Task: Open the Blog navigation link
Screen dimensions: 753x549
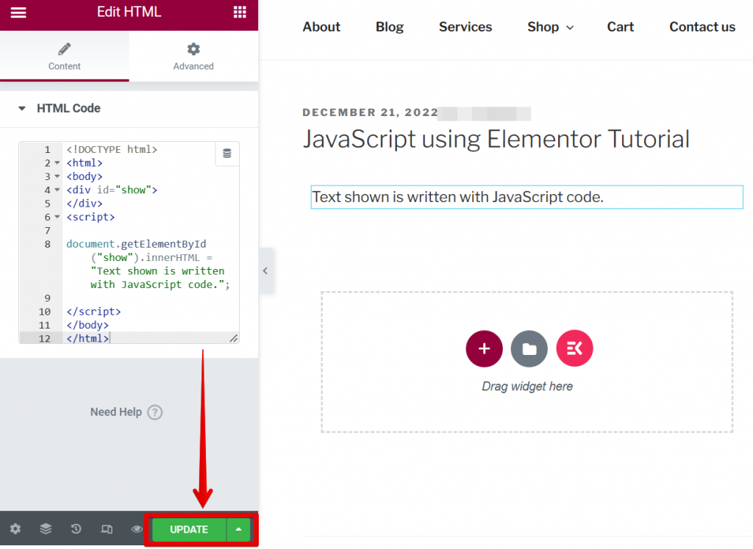Action: tap(389, 26)
